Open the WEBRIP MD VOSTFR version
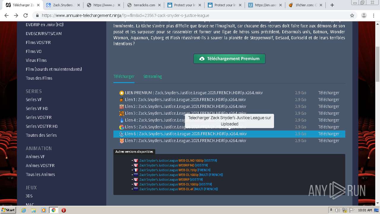Image resolution: width=380 pixels, height=214 pixels. (174, 165)
